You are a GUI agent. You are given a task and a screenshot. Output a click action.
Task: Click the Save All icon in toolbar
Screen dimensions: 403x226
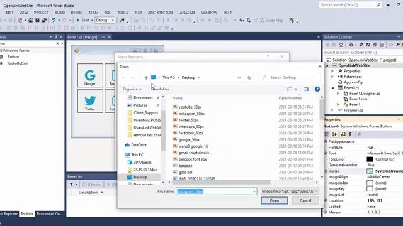click(44, 20)
